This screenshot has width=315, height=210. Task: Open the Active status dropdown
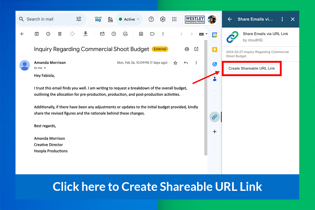click(x=129, y=19)
